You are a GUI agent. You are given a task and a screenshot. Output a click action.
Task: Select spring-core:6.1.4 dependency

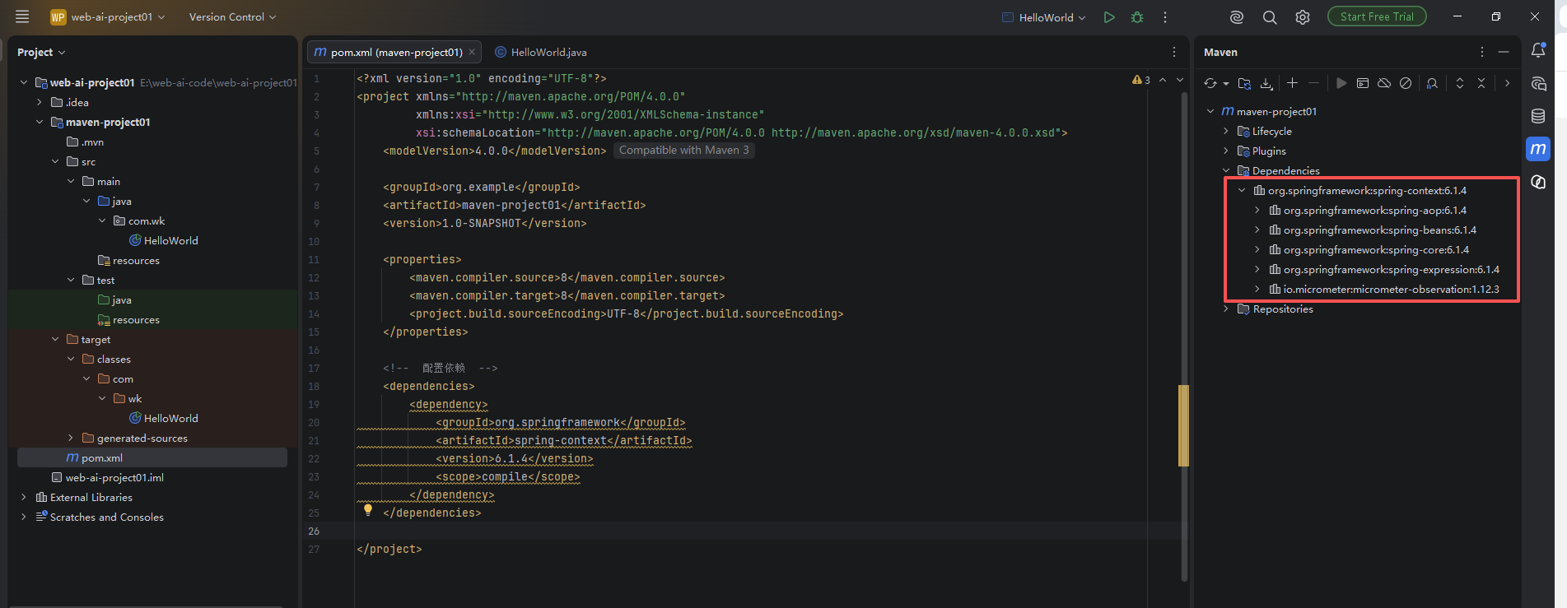pos(1376,249)
